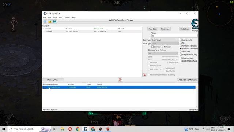
Task: Open File Explorer from the taskbar
Action: coord(63,129)
